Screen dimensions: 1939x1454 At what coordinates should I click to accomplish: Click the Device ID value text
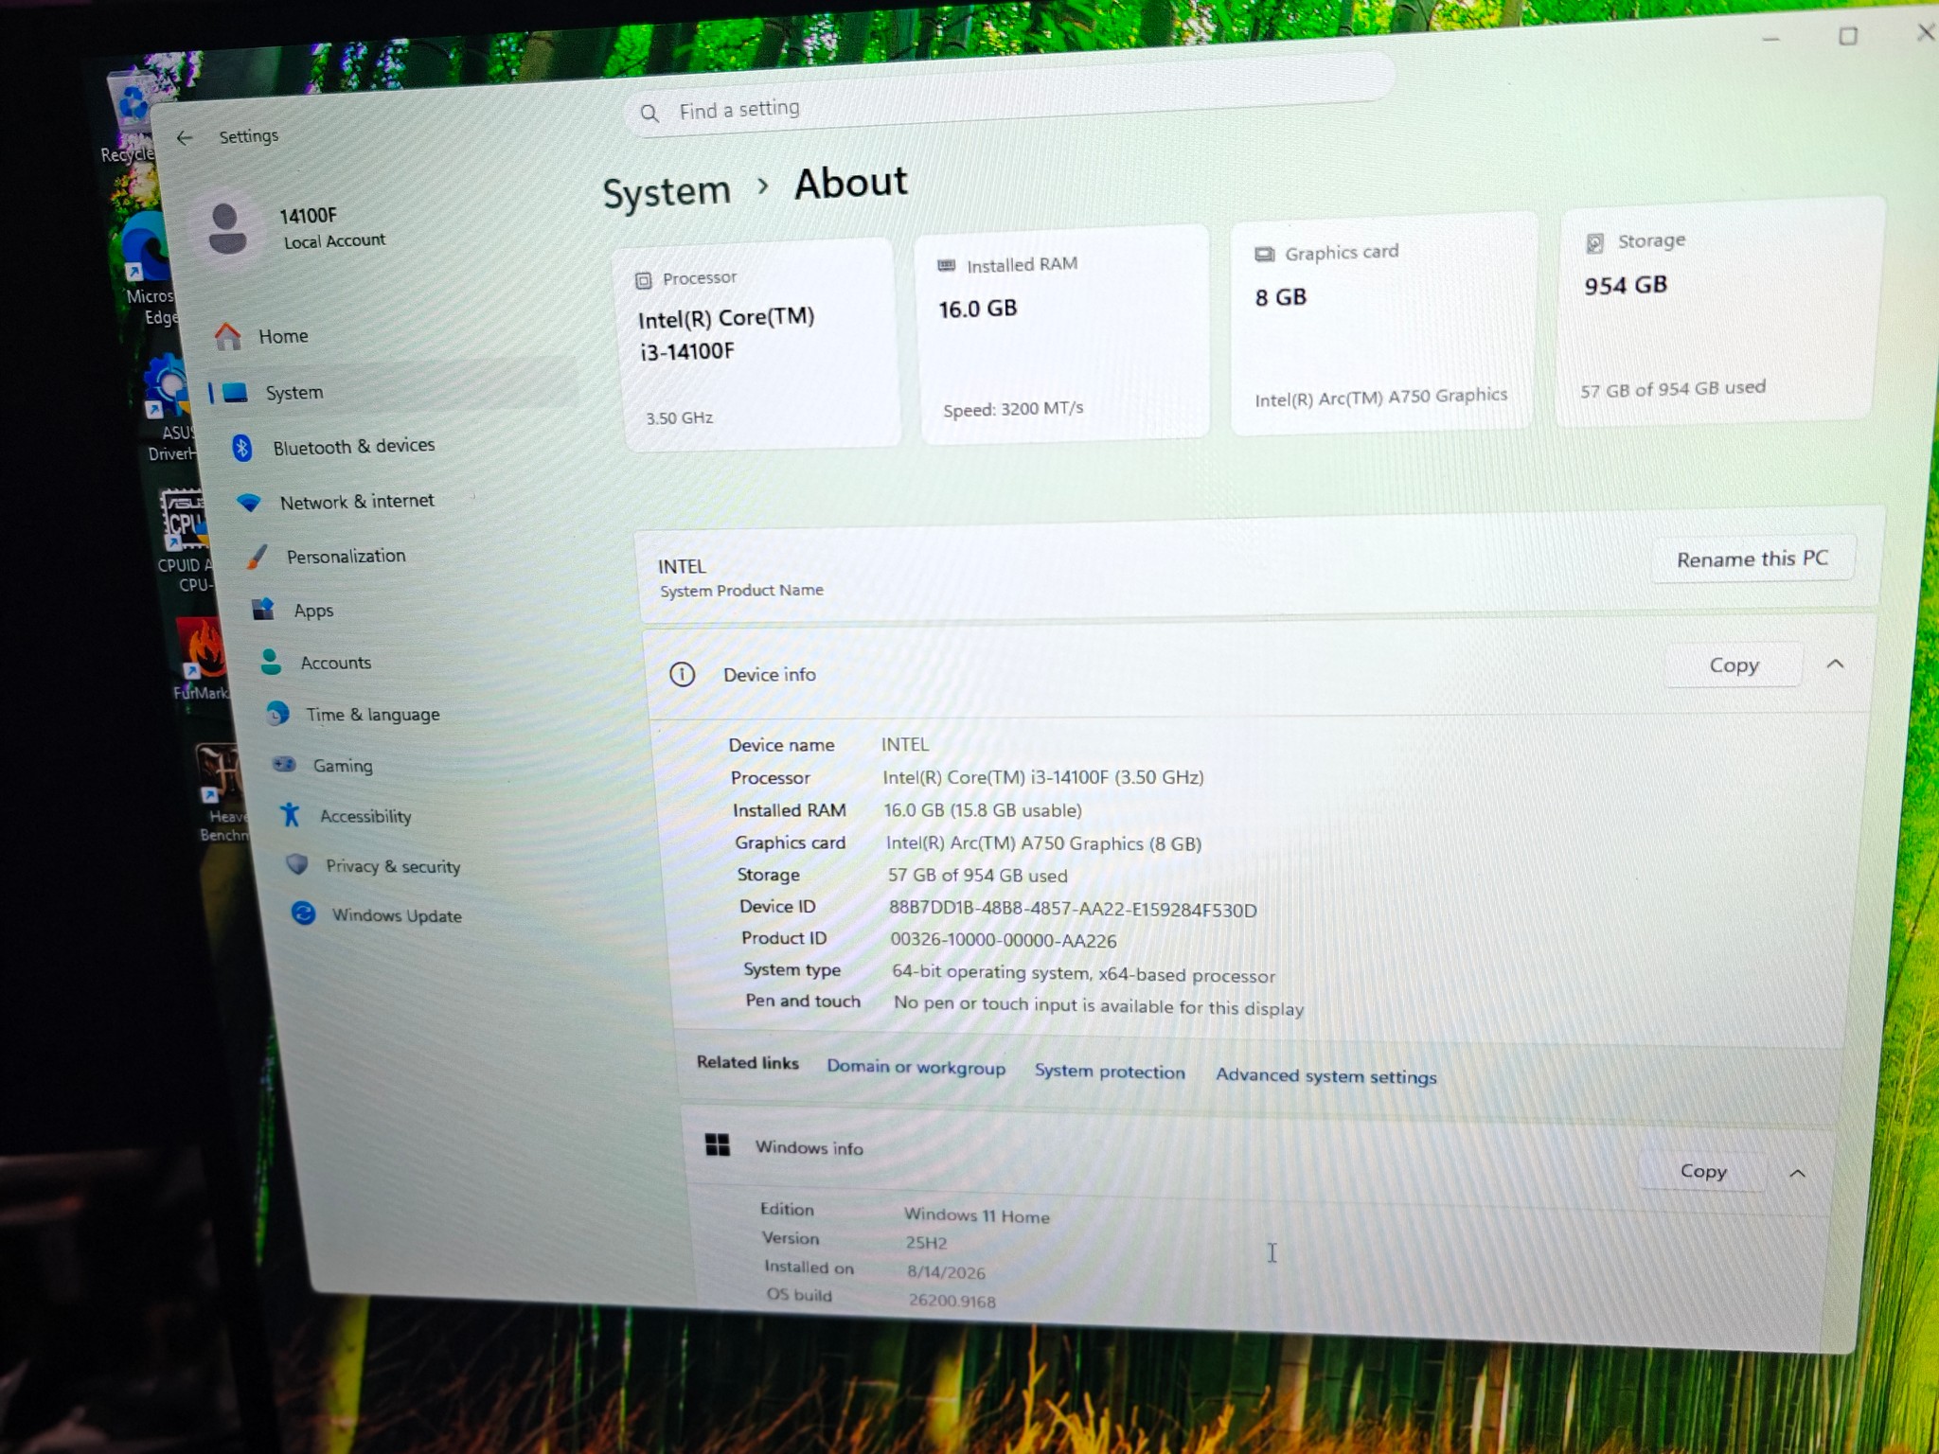[x=1073, y=910]
